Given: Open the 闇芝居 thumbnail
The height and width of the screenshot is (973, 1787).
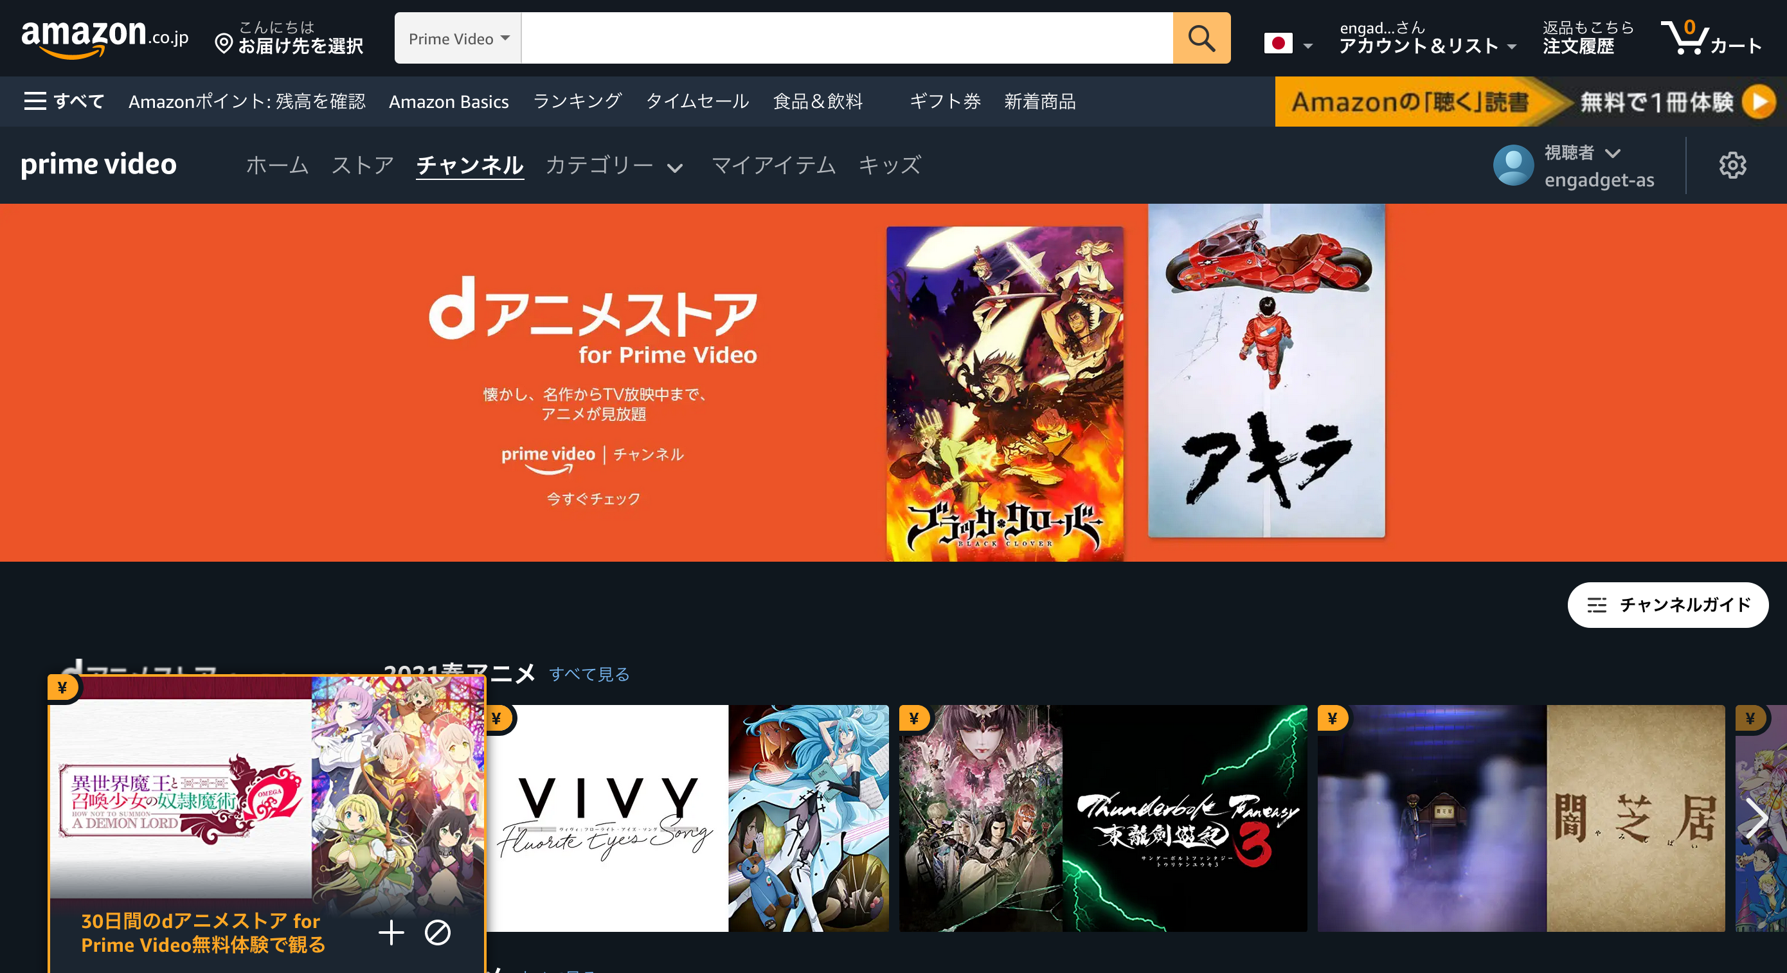Looking at the screenshot, I should [1521, 818].
